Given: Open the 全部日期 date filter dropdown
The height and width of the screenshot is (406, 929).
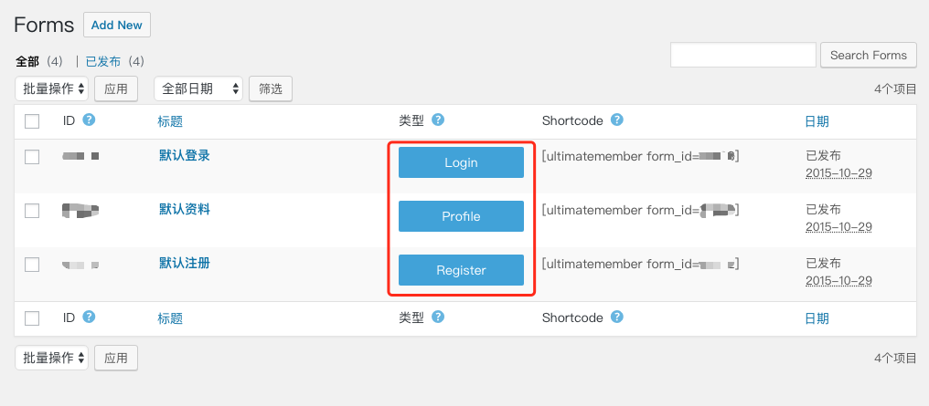Looking at the screenshot, I should [198, 88].
